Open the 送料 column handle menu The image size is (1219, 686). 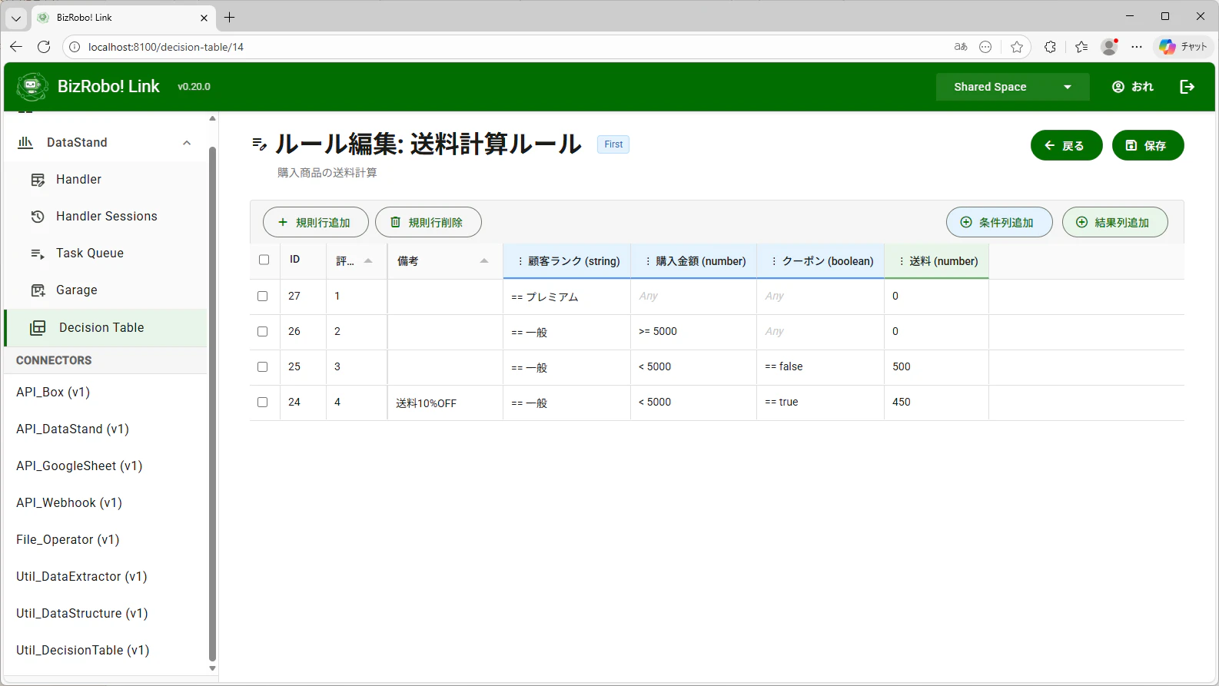coord(902,261)
